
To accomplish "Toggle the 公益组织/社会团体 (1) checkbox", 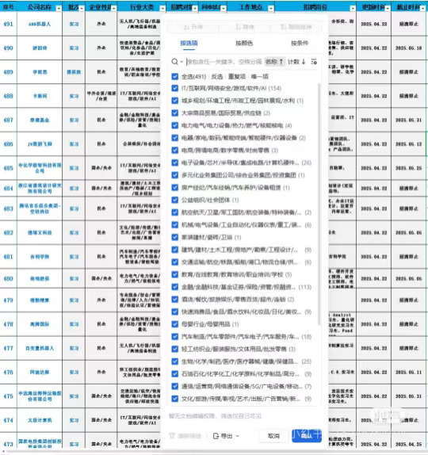I will [174, 200].
